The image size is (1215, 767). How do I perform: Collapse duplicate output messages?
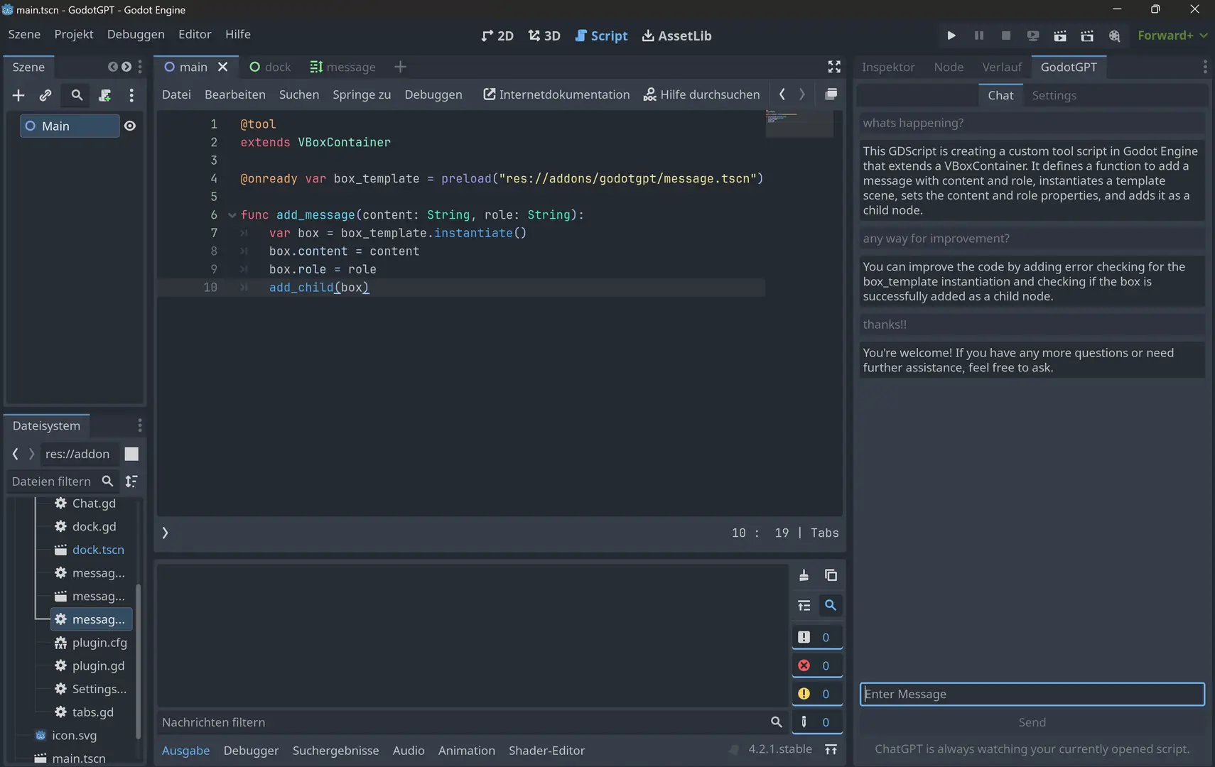point(804,606)
